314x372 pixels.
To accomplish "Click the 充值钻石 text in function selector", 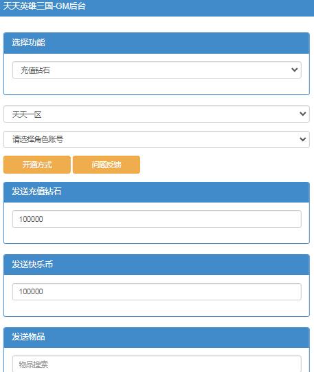I will tap(35, 70).
